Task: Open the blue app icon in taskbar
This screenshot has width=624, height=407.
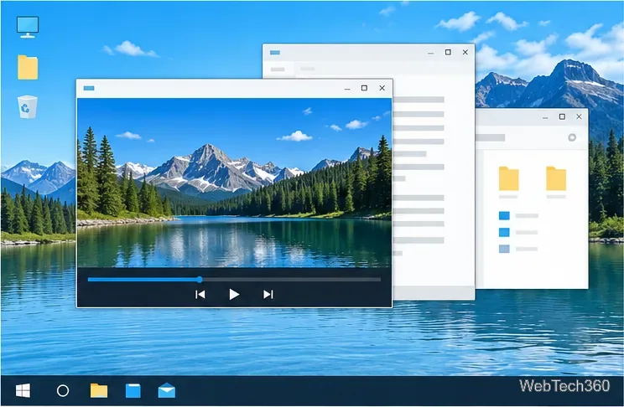Action: point(133,390)
